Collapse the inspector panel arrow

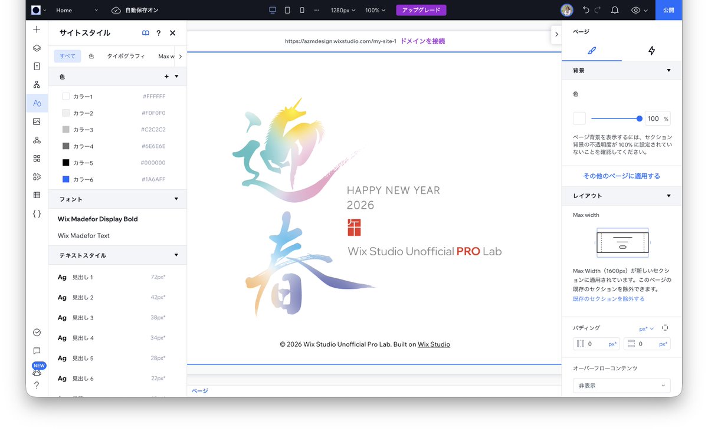pyautogui.click(x=556, y=34)
